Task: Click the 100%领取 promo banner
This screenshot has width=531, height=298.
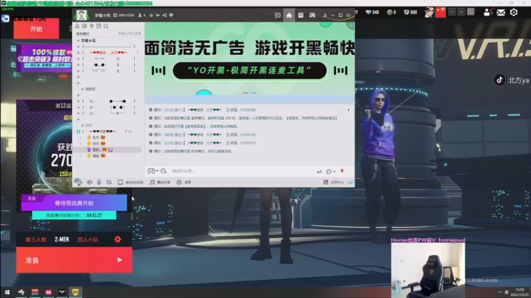Action: (x=44, y=58)
